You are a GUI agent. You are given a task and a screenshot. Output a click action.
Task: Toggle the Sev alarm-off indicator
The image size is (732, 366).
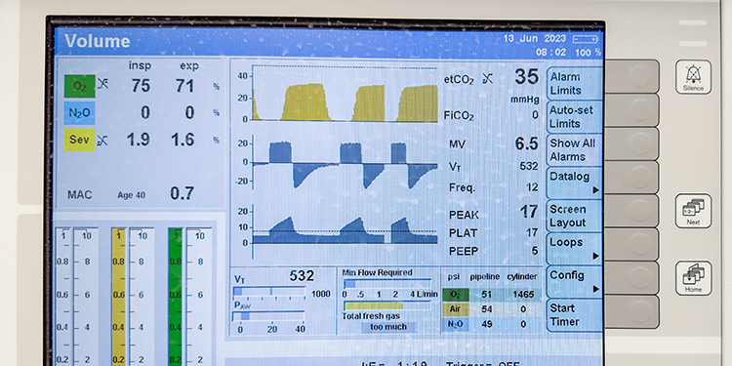(x=102, y=140)
